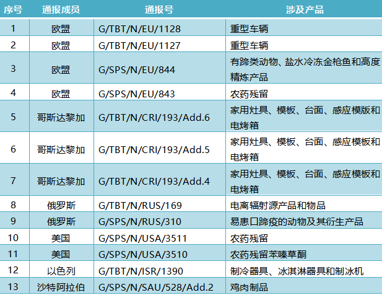Click 农药残留 in row 4
The image size is (382, 295).
click(249, 94)
